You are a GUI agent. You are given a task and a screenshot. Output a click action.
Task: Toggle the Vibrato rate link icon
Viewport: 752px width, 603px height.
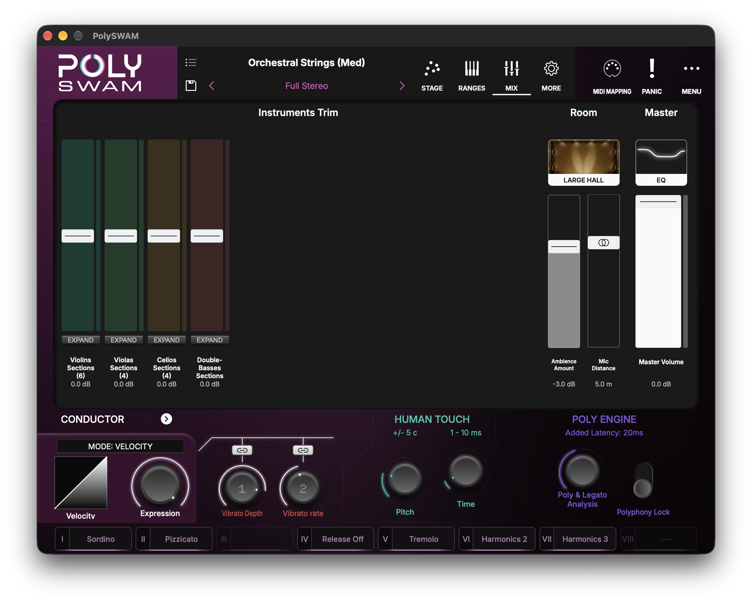[303, 450]
